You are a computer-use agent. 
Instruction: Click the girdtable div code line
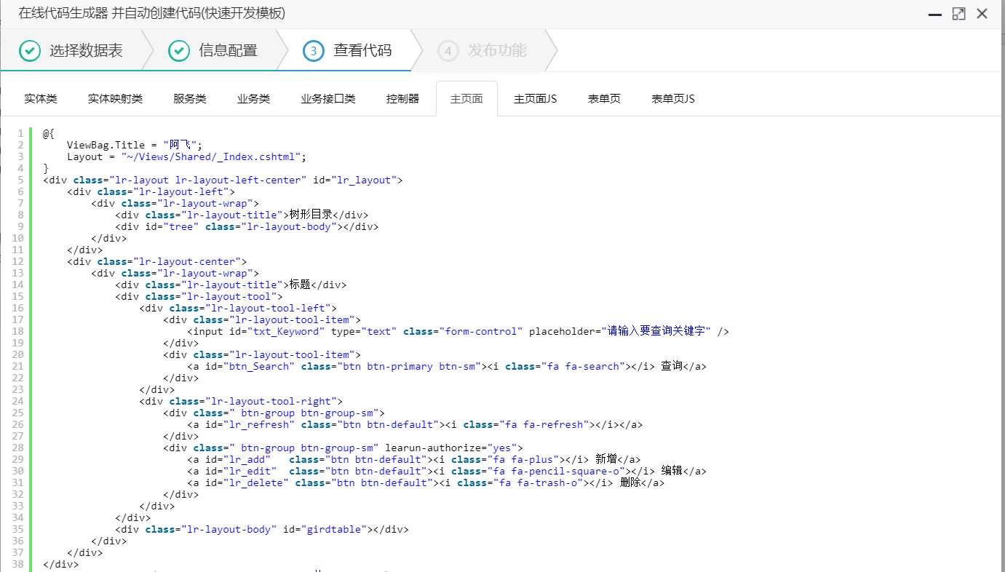coord(262,529)
